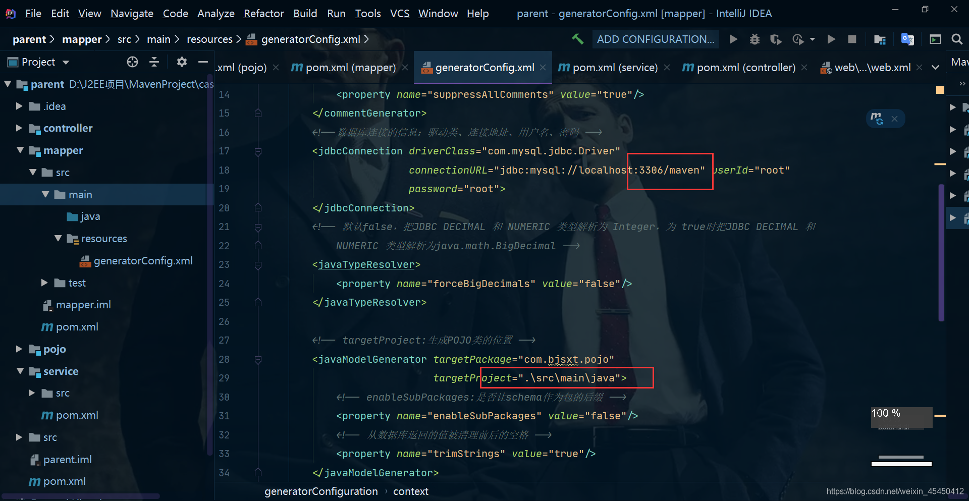Close the pom.xml (mapper) tab
Viewport: 969px width, 501px height.
405,67
